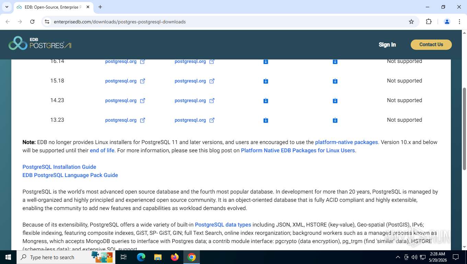
Task: Open the Chrome profile avatar icon
Action: (x=447, y=22)
